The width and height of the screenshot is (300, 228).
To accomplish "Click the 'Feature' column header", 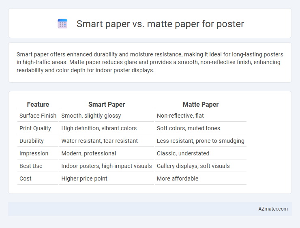I will click(x=38, y=104).
